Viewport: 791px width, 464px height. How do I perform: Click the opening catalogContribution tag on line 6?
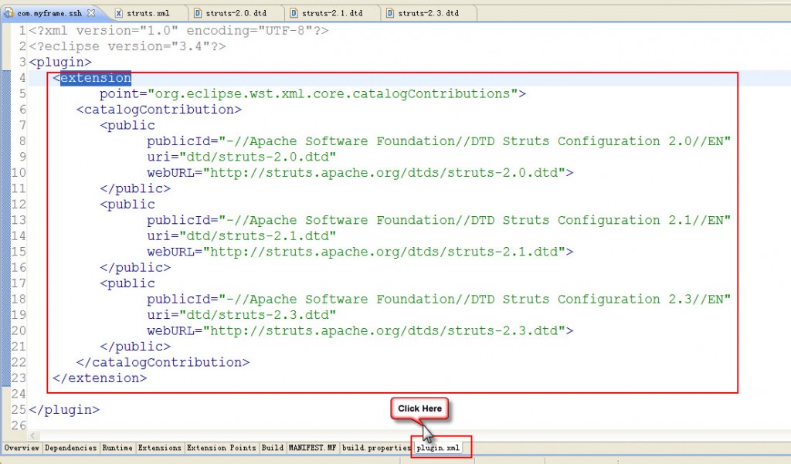tap(159, 110)
